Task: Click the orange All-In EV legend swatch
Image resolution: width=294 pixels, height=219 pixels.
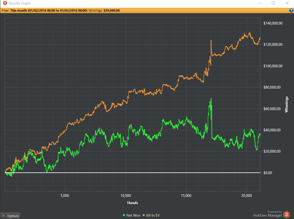Action: pos(144,215)
